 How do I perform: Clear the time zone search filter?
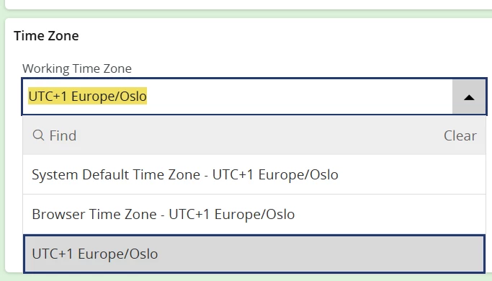[x=460, y=135]
